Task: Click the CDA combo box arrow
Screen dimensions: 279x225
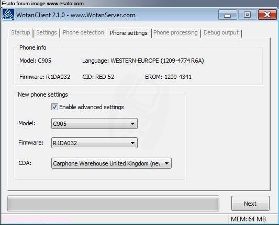Action: point(166,163)
